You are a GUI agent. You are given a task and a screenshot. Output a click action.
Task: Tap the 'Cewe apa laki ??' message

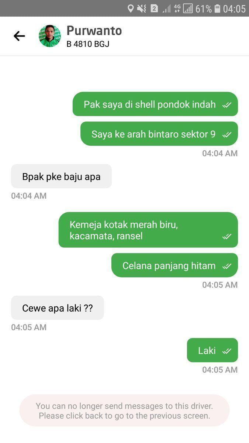click(x=57, y=308)
